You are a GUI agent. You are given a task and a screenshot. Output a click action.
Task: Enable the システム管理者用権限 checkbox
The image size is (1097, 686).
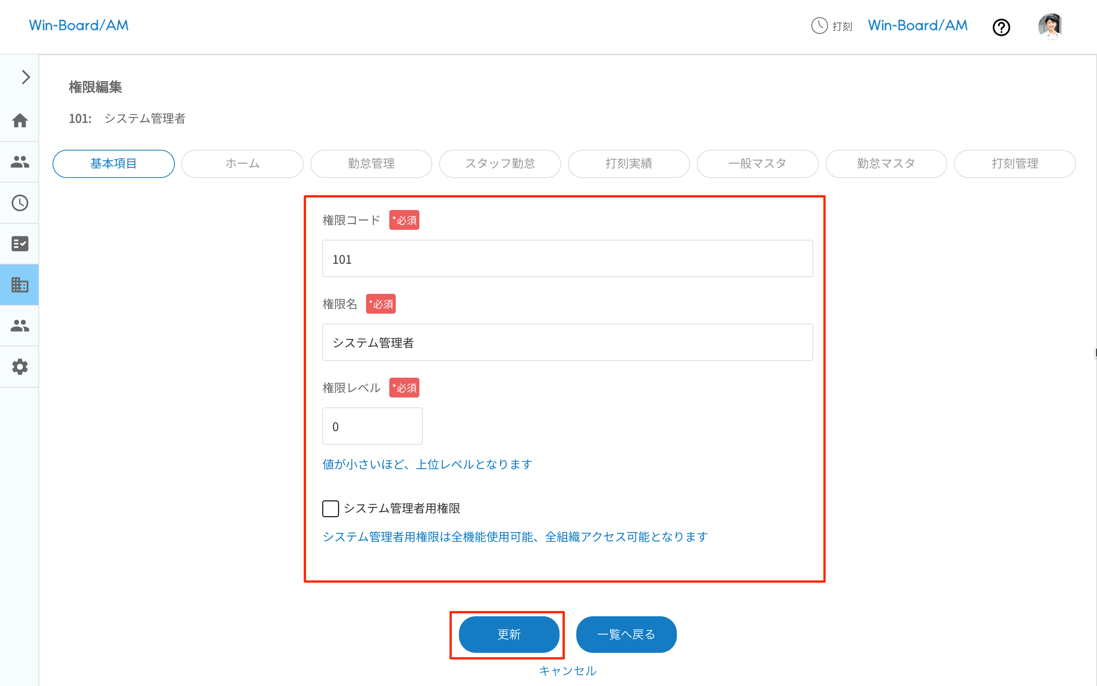(x=331, y=509)
